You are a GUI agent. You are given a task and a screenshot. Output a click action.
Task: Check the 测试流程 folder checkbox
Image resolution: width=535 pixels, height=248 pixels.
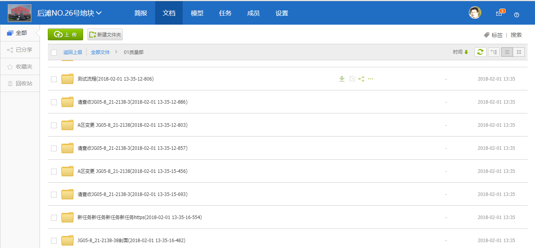(x=54, y=79)
